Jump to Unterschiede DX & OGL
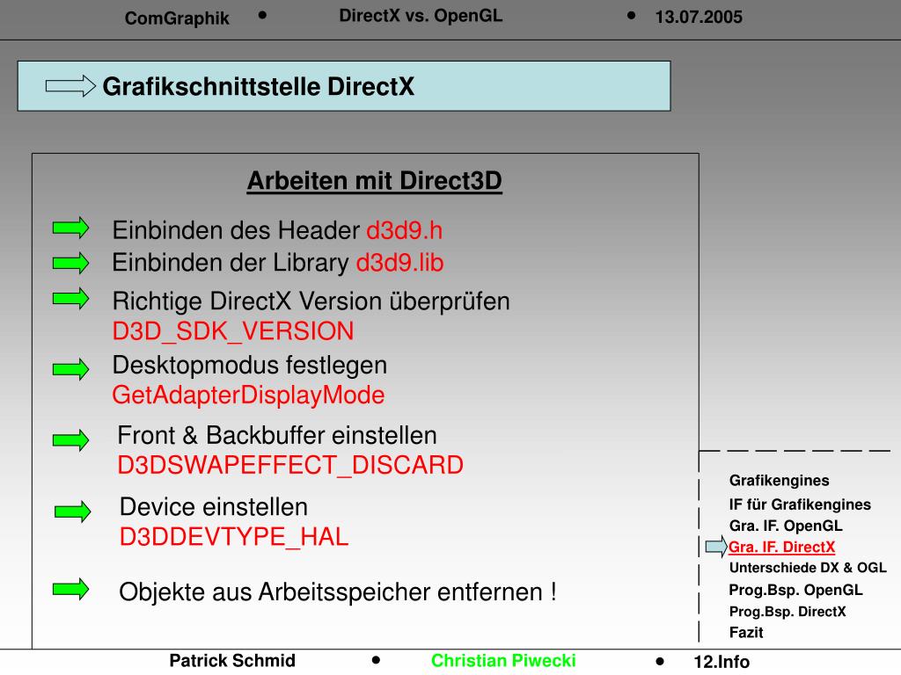Image resolution: width=901 pixels, height=675 pixels. (x=808, y=568)
